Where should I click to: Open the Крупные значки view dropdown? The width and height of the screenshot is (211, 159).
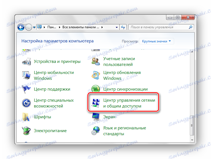157,41
